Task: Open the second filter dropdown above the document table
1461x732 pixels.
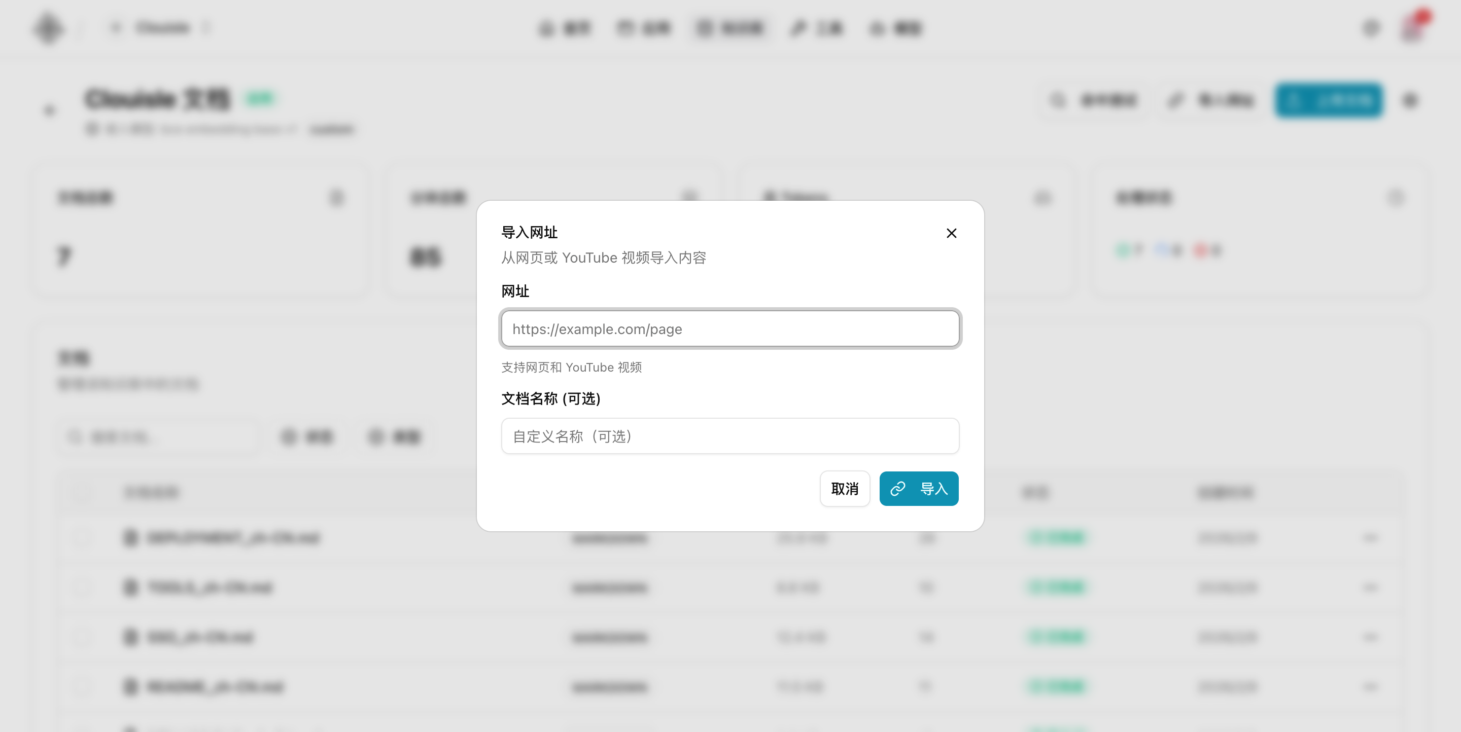Action: [x=394, y=437]
